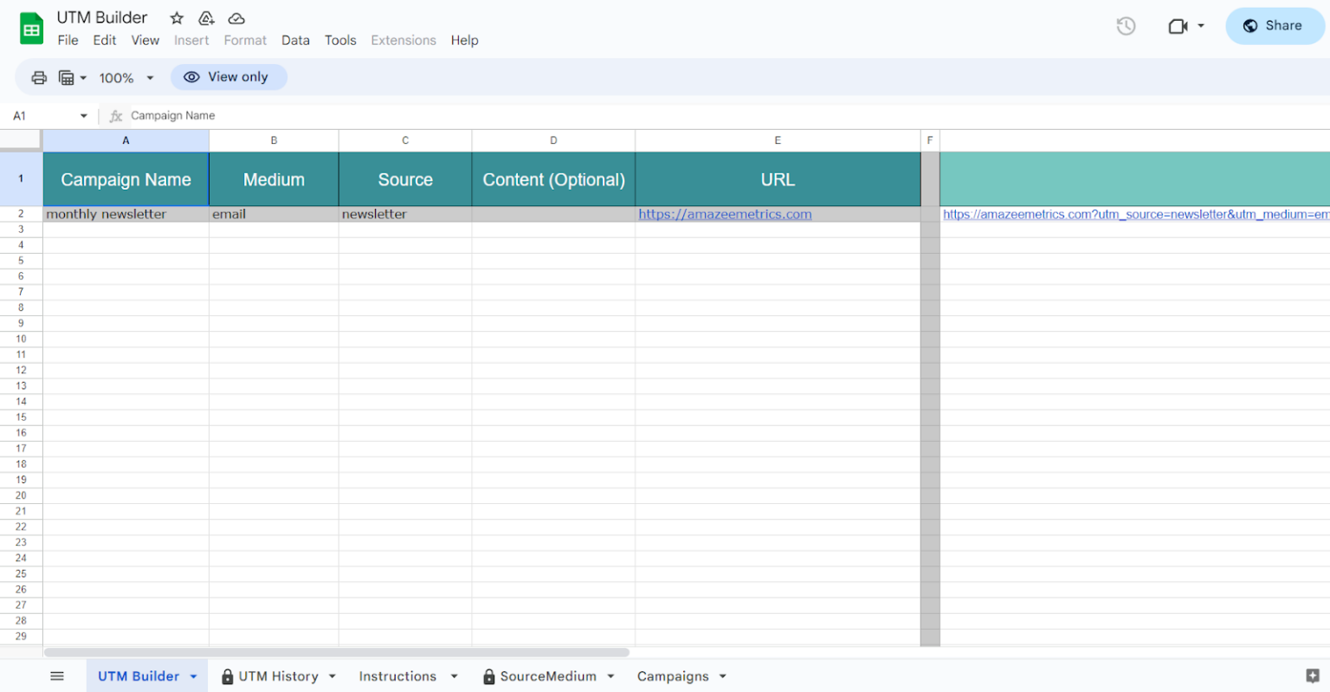Open the A1 name box dropdown
This screenshot has height=692, width=1330.
click(x=84, y=115)
